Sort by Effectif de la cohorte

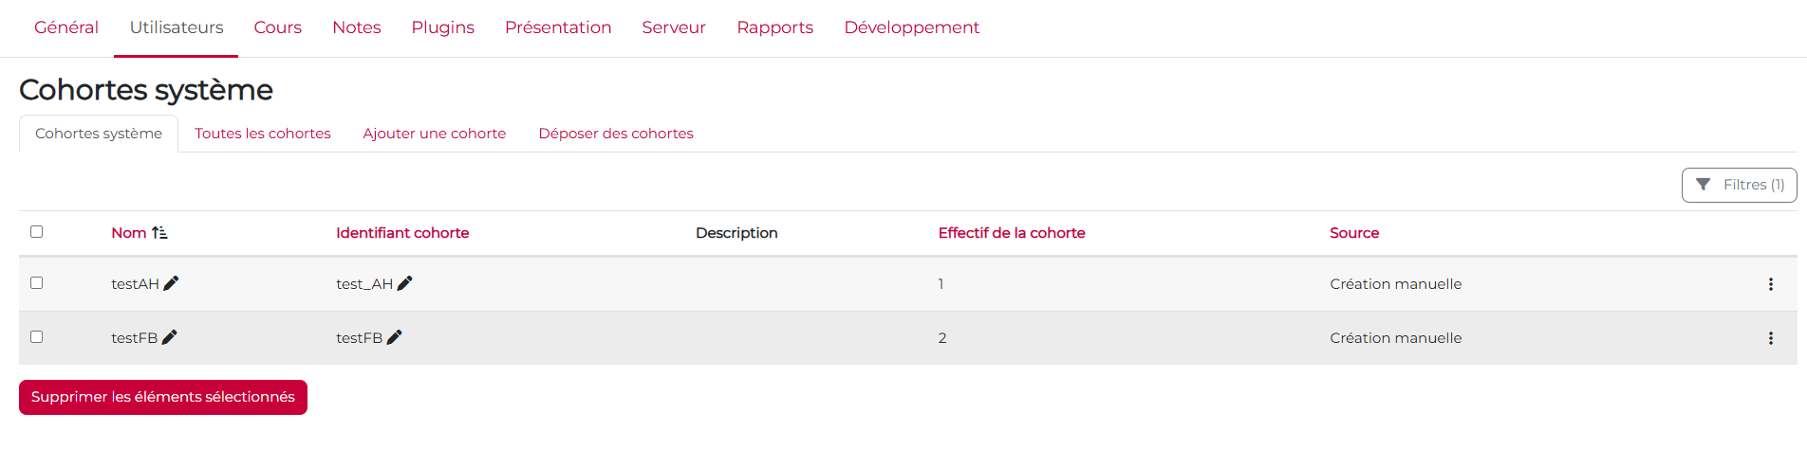[x=1011, y=233]
